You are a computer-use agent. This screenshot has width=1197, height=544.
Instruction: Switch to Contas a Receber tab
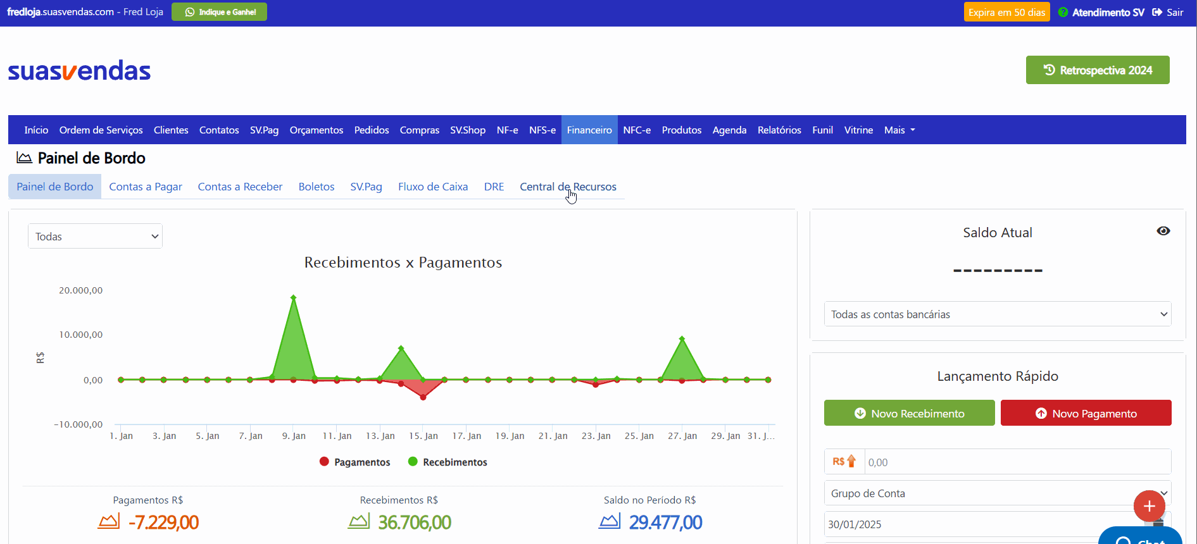pos(240,187)
